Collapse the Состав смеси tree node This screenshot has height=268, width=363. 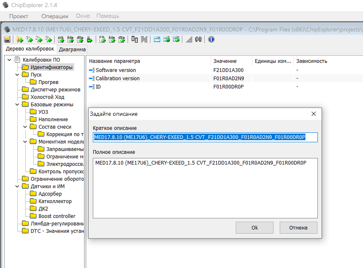pyautogui.click(x=25, y=127)
